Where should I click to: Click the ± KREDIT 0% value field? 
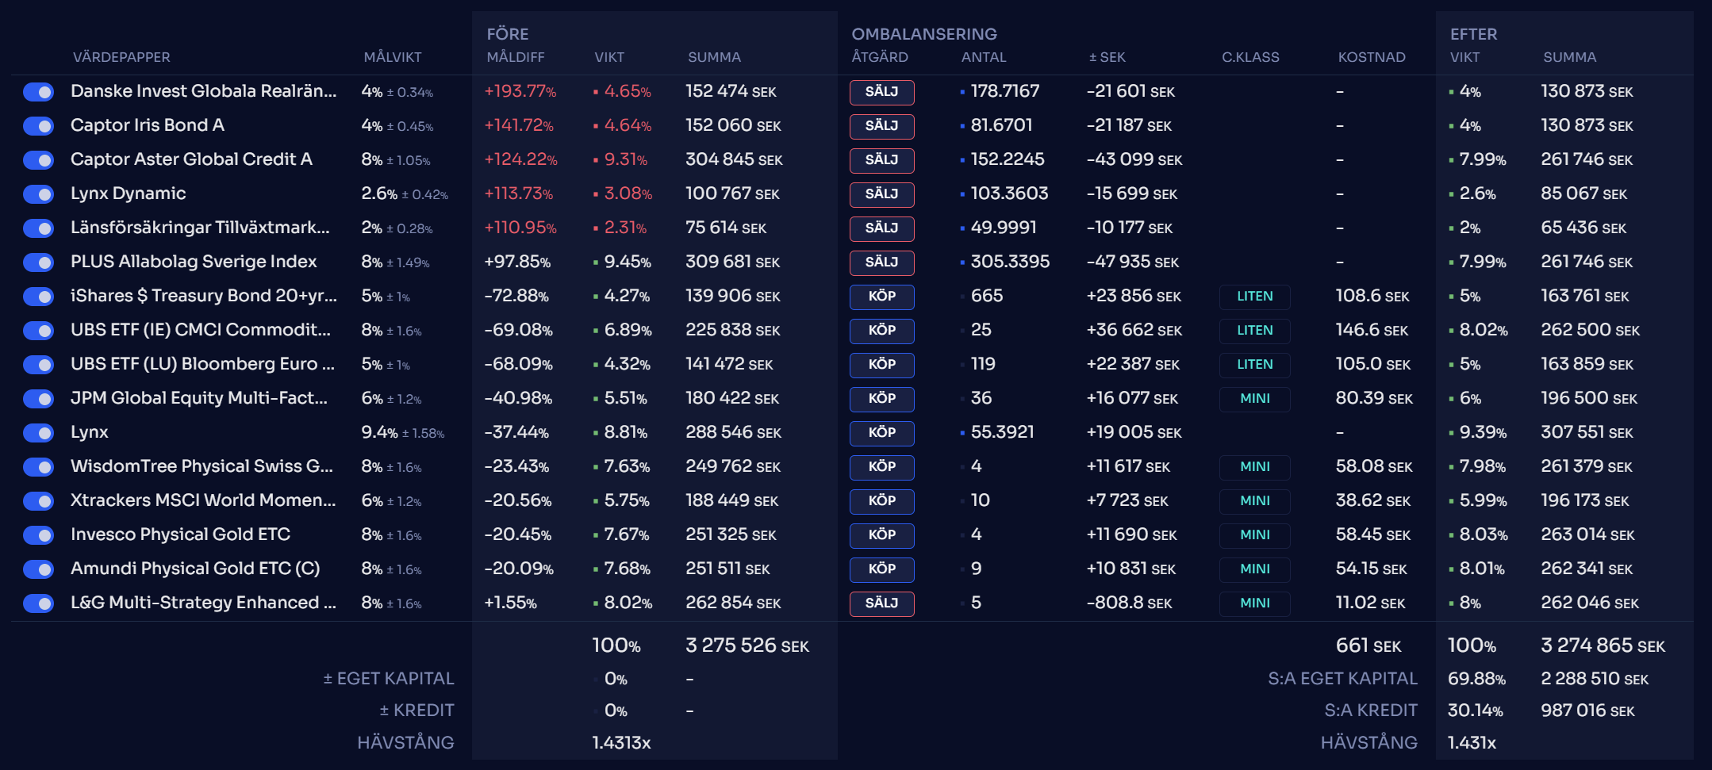click(615, 711)
